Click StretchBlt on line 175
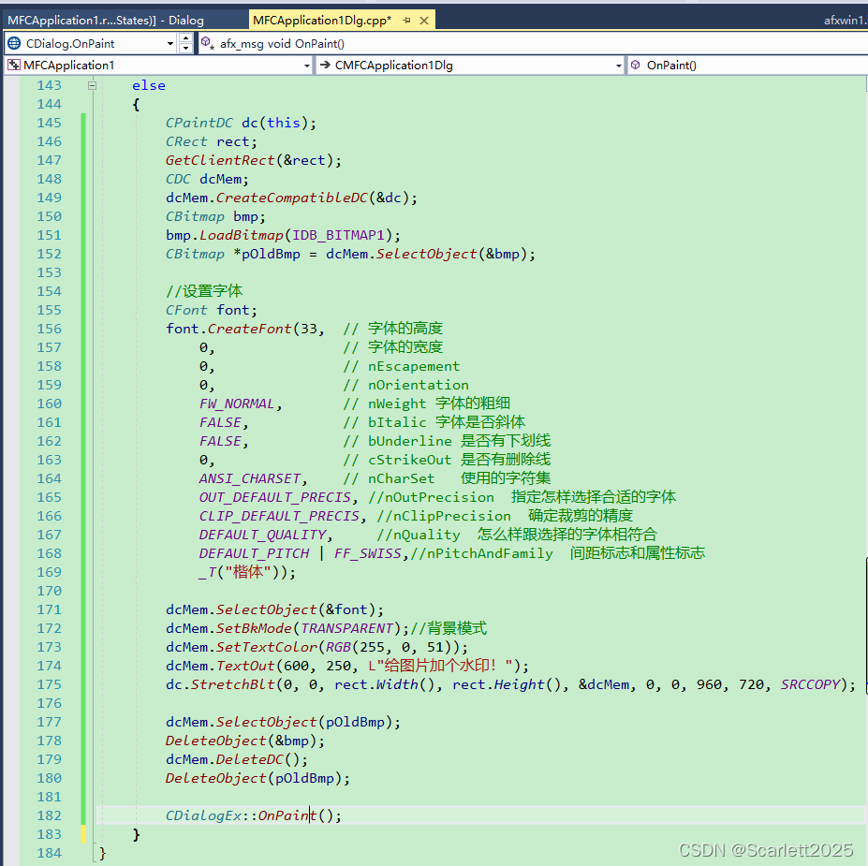868x866 pixels. (233, 685)
